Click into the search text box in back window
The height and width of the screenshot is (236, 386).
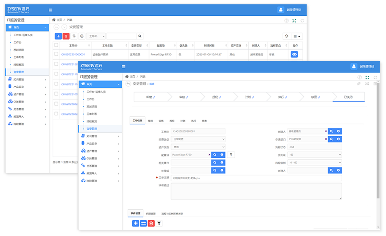[x=121, y=36]
